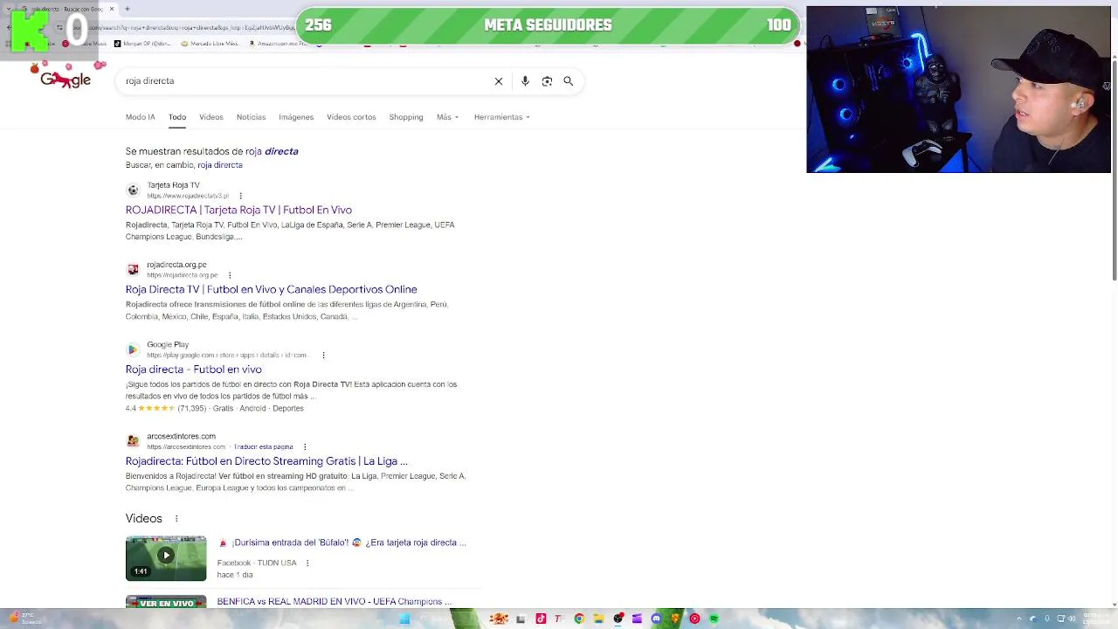Open a new browser tab
This screenshot has height=629, width=1118.
128,9
